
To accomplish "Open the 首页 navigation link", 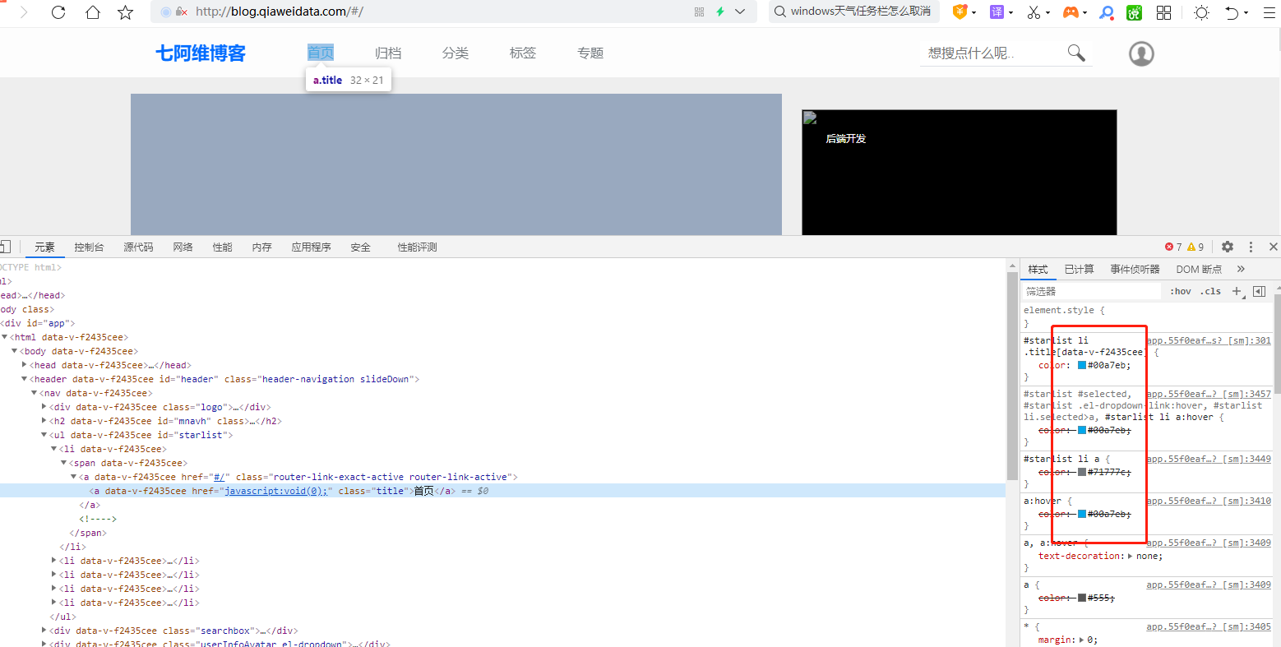I will tap(321, 53).
